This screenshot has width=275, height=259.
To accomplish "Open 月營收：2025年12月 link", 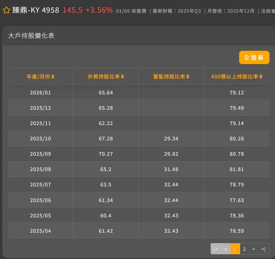I will click(x=231, y=11).
